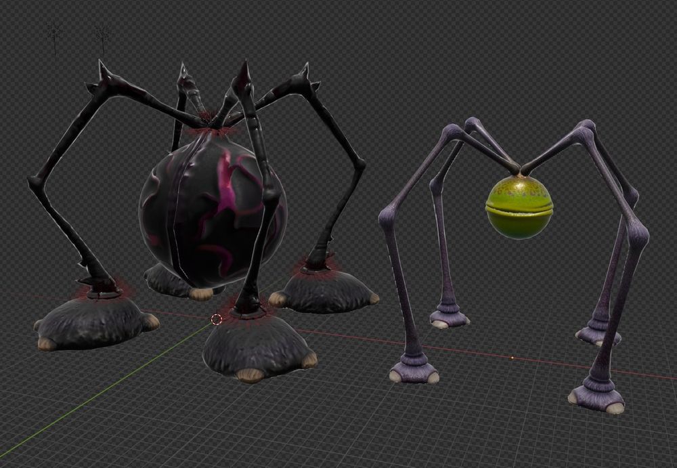The width and height of the screenshot is (677, 468).
Task: Select the black creature's leftmost furry foot
Action: pos(96,322)
